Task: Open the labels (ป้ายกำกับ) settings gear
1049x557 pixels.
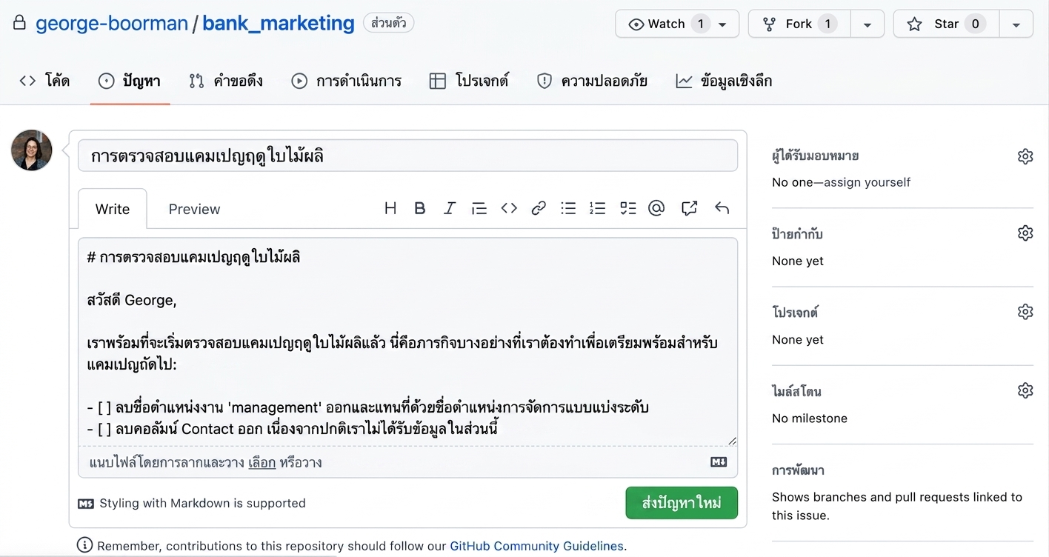Action: pyautogui.click(x=1025, y=233)
